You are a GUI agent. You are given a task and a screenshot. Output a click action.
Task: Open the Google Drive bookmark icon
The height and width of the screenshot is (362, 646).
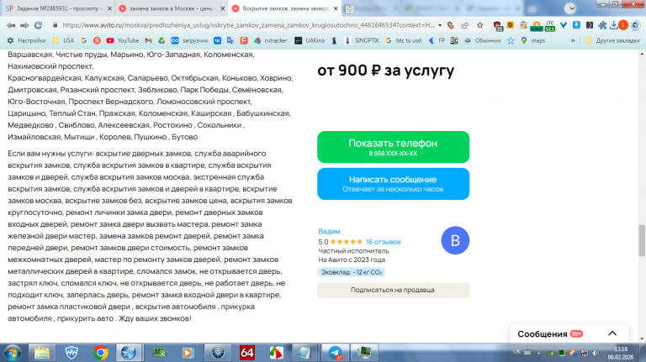(x=161, y=40)
